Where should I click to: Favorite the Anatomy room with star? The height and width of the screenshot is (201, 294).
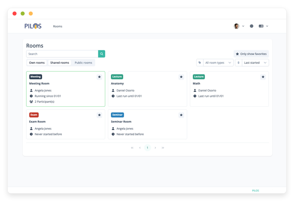pos(181,77)
